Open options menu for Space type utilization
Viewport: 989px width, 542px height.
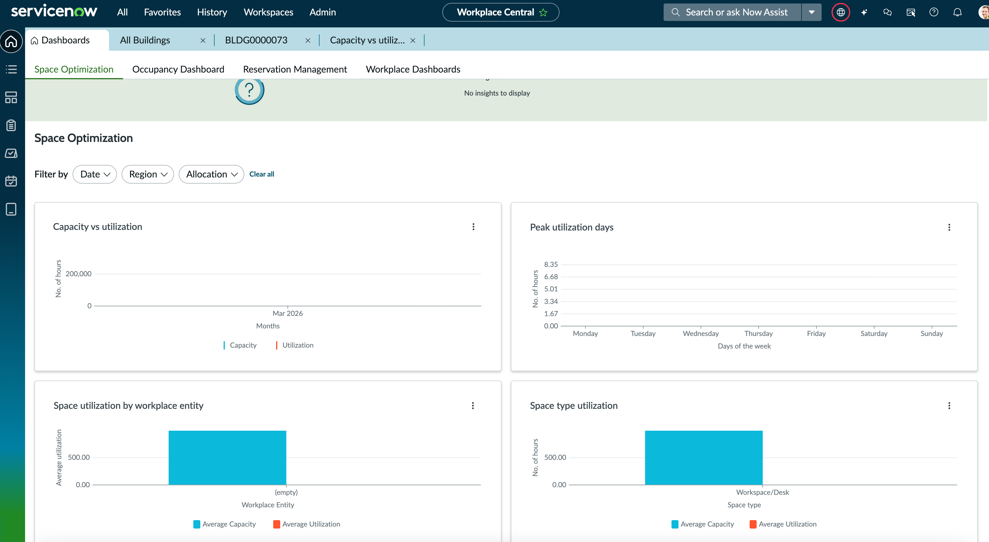click(949, 405)
